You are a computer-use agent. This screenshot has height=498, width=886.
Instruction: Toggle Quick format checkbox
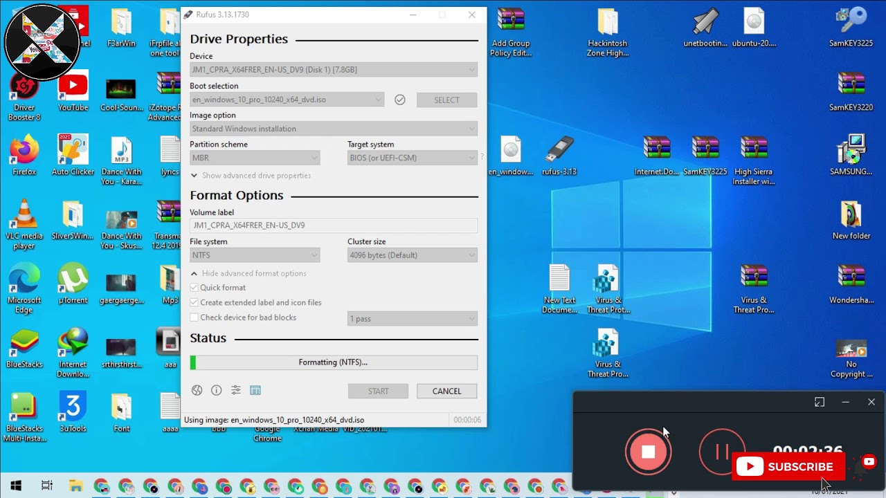coord(195,288)
